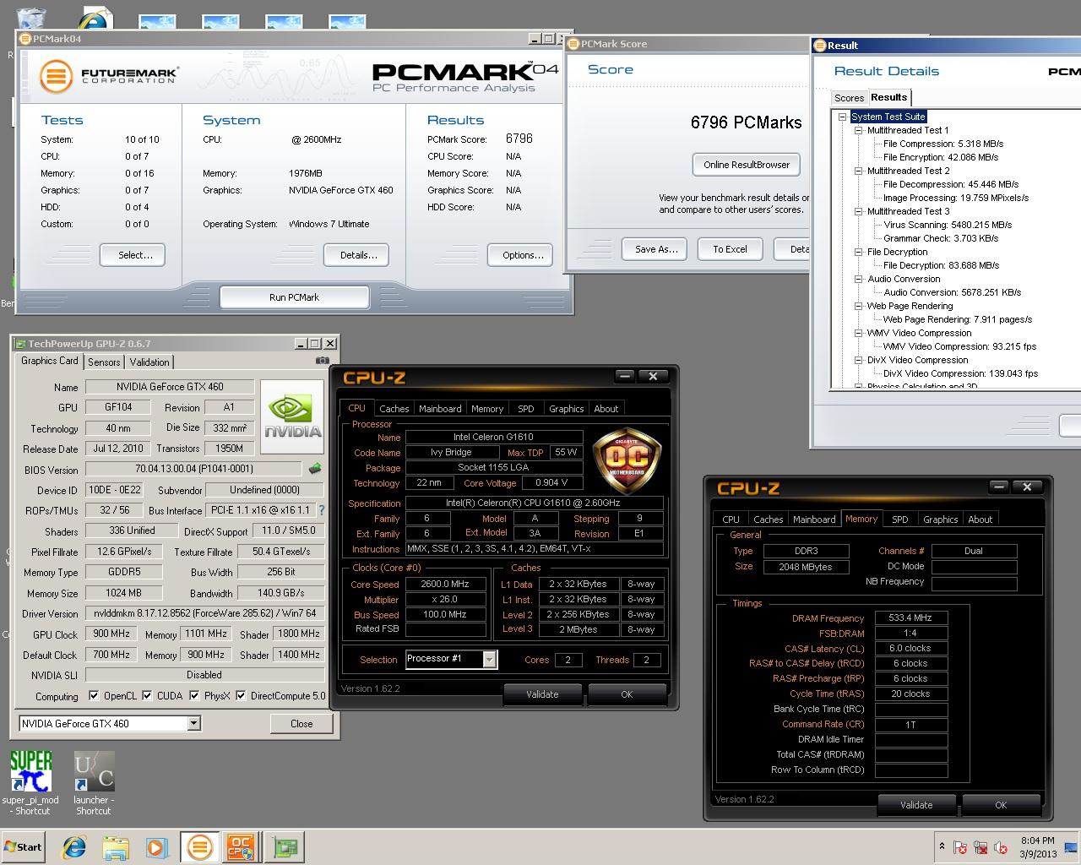Switch to PCMark04 via its taskbar icon
1081x865 pixels.
pos(200,847)
